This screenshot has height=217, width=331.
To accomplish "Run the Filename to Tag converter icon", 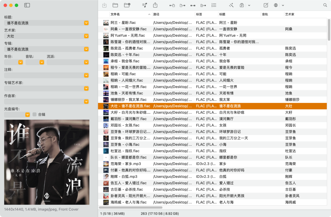I will 182,5.
